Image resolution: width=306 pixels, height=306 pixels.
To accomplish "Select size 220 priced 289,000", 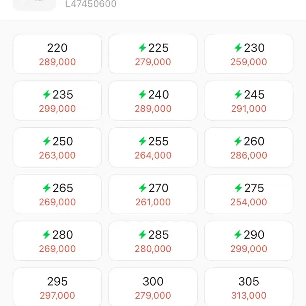I will click(x=57, y=54).
